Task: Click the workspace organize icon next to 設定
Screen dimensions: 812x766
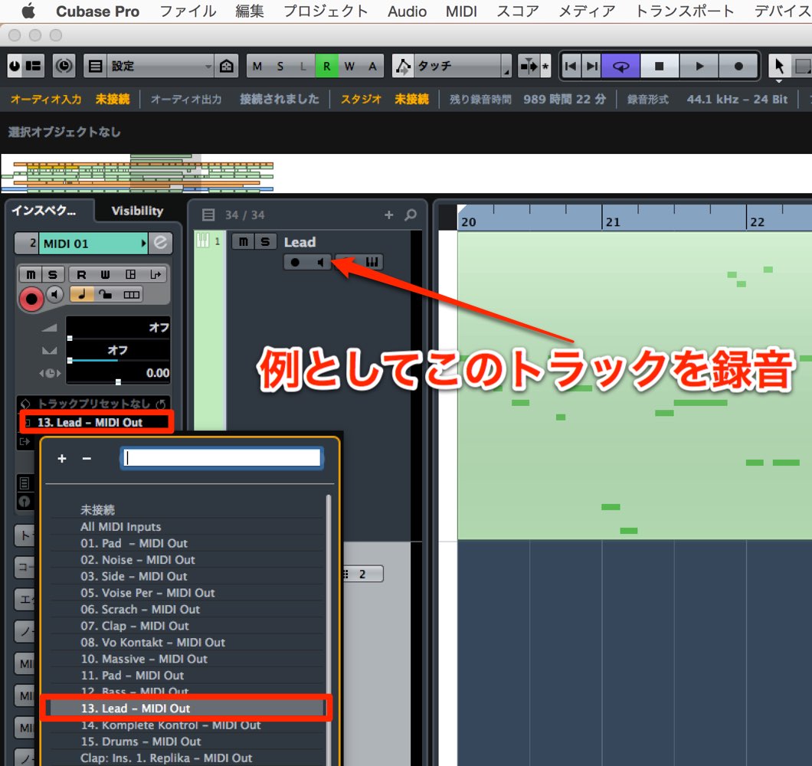Action: point(226,66)
